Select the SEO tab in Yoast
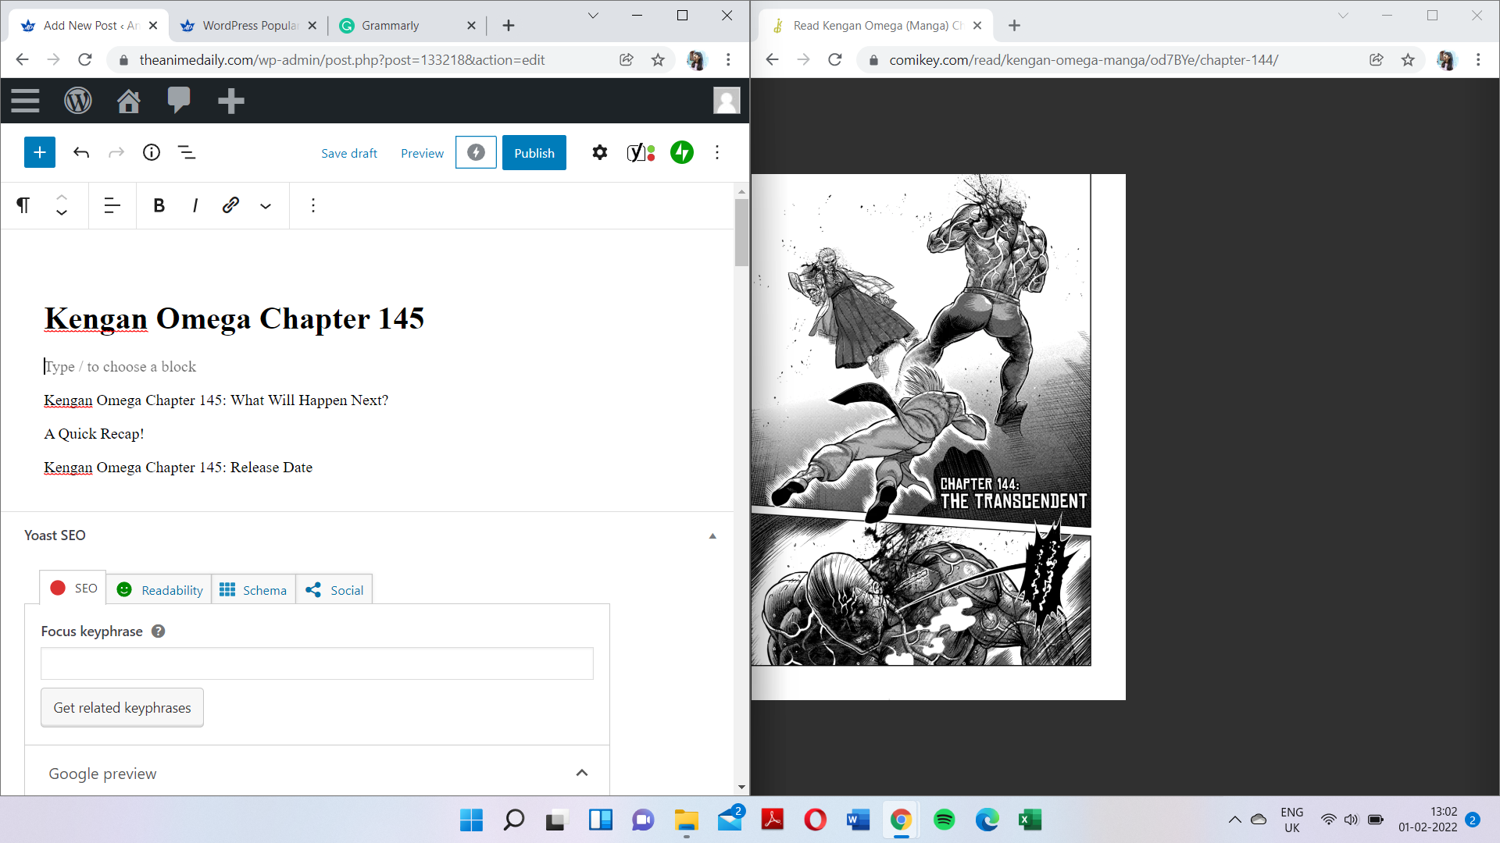 (73, 588)
